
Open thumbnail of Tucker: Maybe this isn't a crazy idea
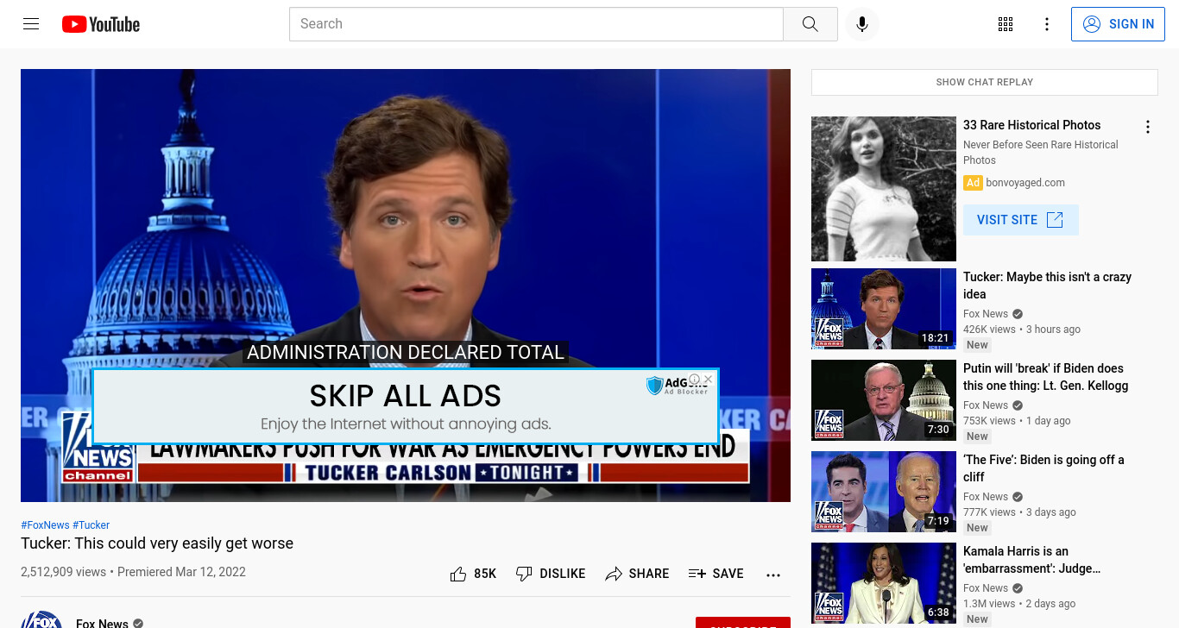click(x=884, y=309)
